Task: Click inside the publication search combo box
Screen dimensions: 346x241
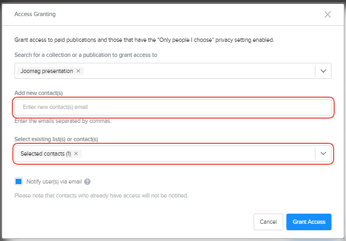Action: [x=199, y=71]
